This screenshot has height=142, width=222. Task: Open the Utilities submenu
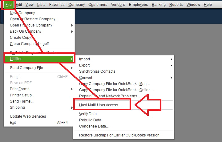pos(39,59)
